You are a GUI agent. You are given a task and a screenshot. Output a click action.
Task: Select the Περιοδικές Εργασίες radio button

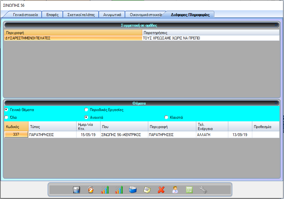pos(86,110)
